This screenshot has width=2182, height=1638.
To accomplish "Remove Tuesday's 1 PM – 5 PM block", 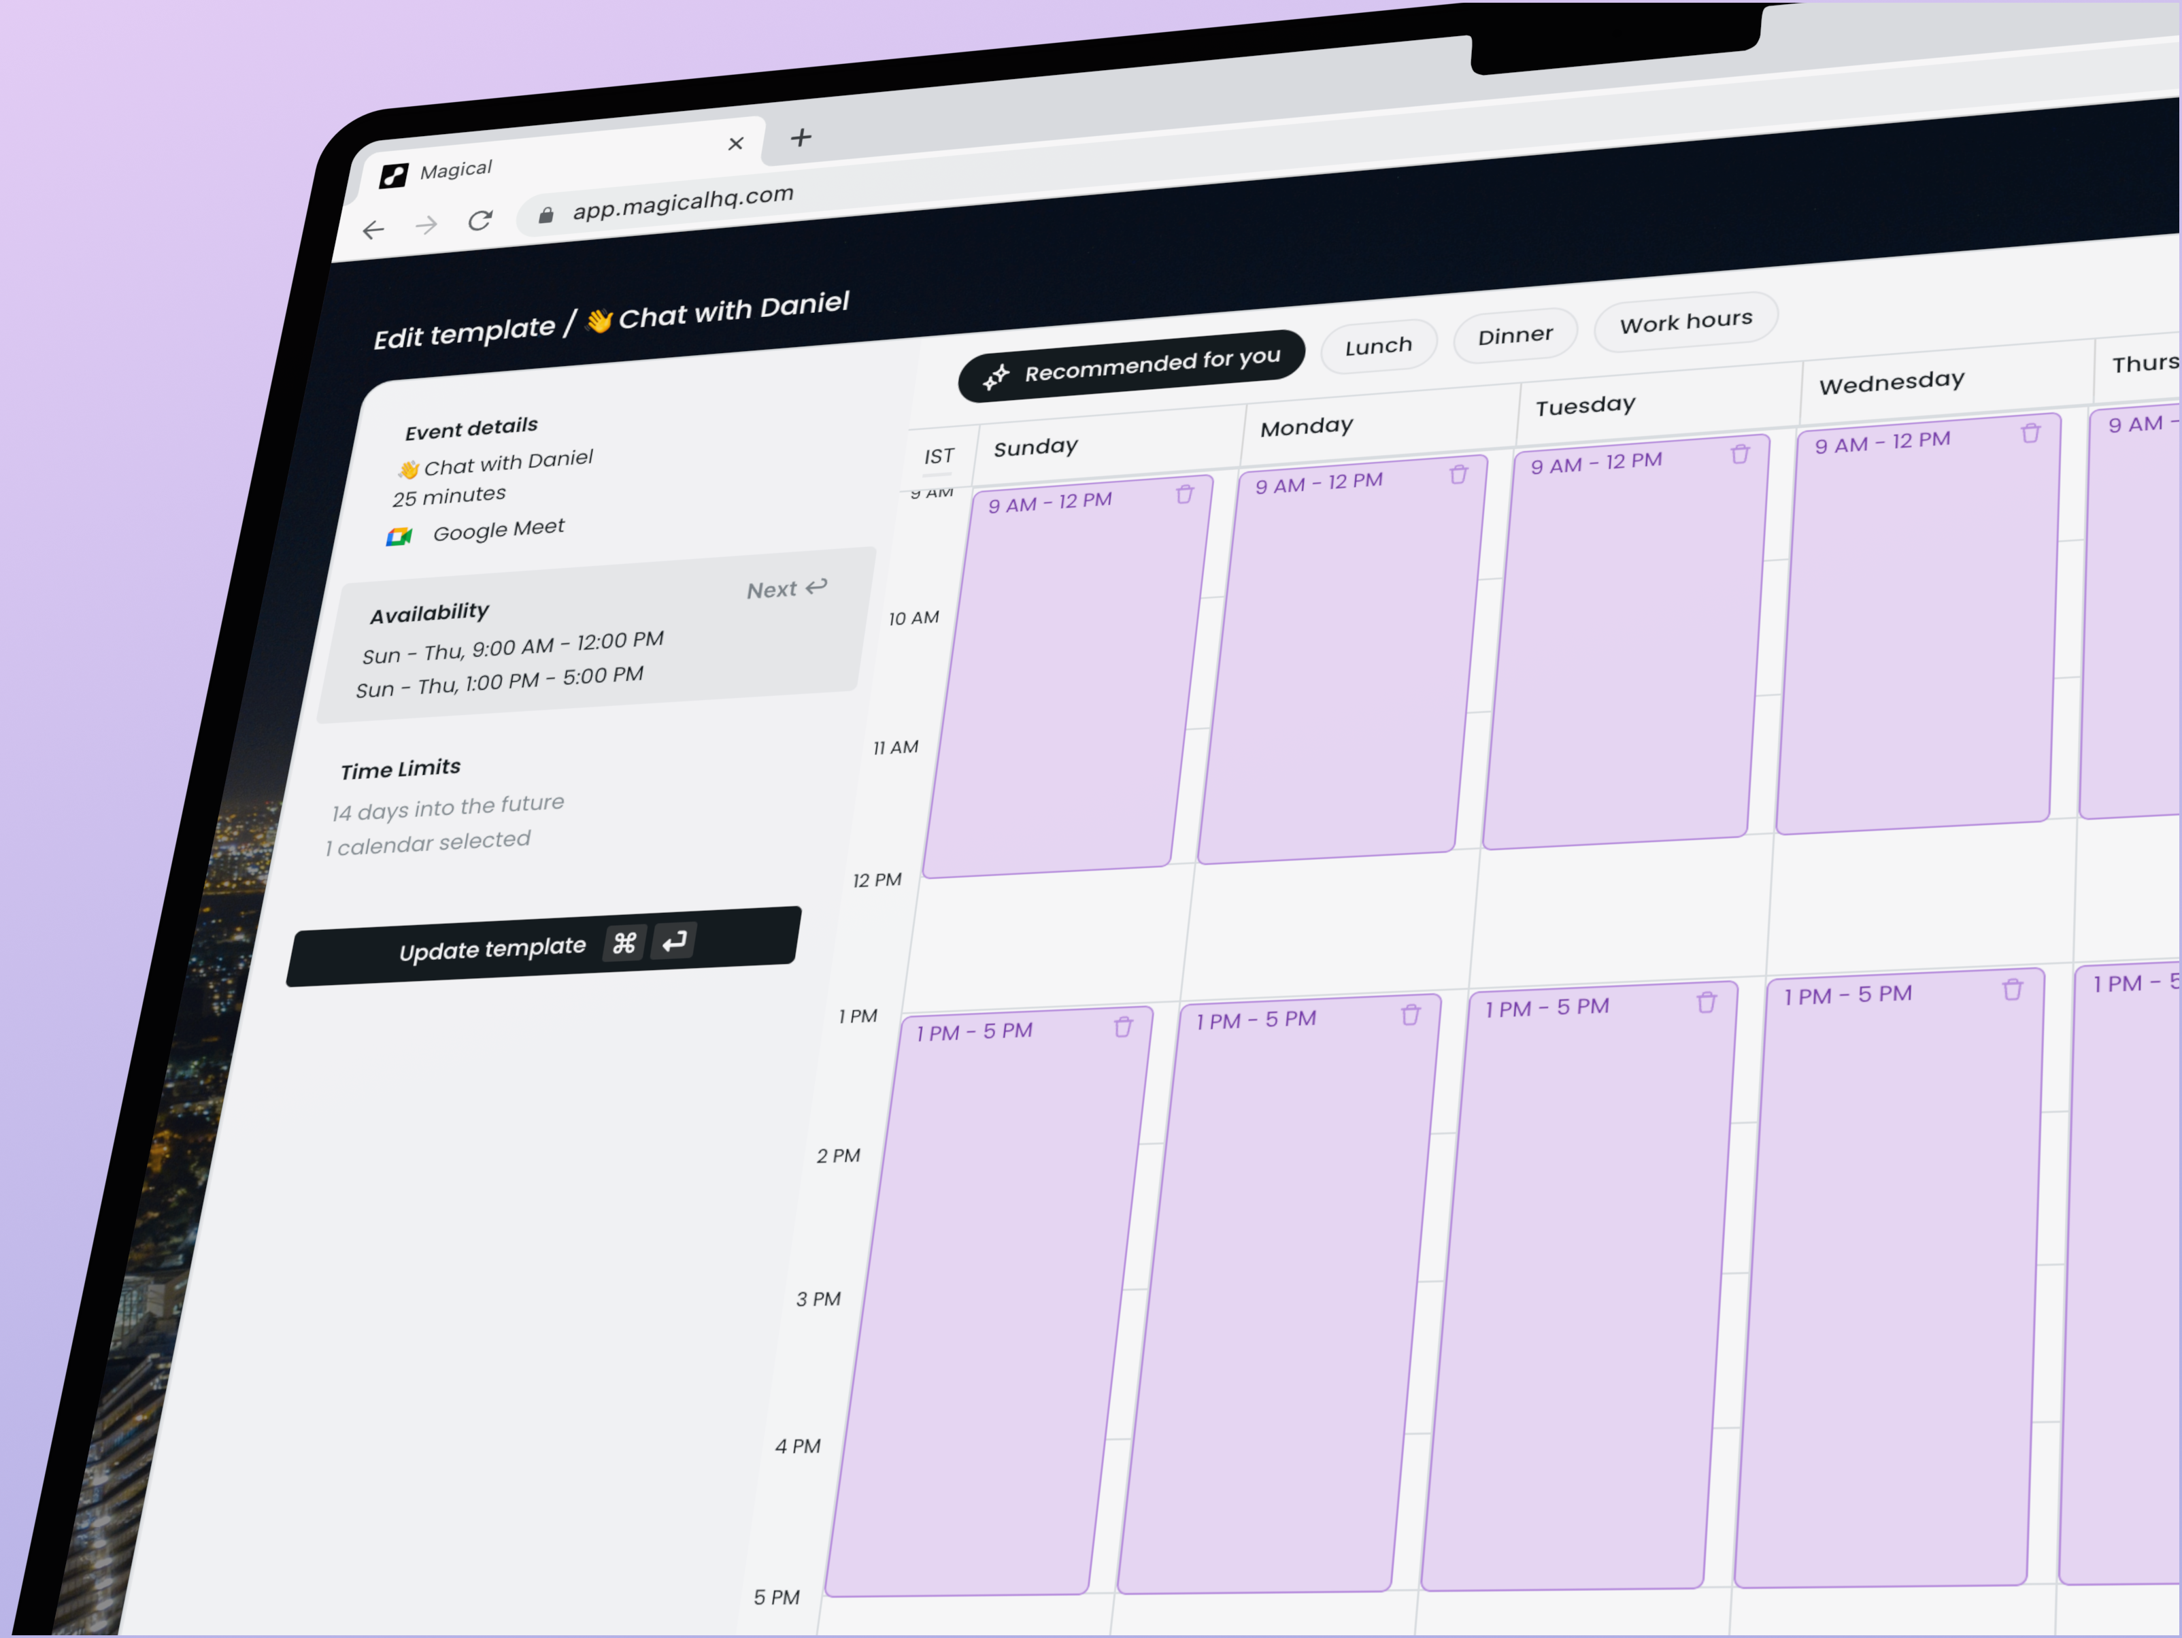I will tap(1707, 1003).
